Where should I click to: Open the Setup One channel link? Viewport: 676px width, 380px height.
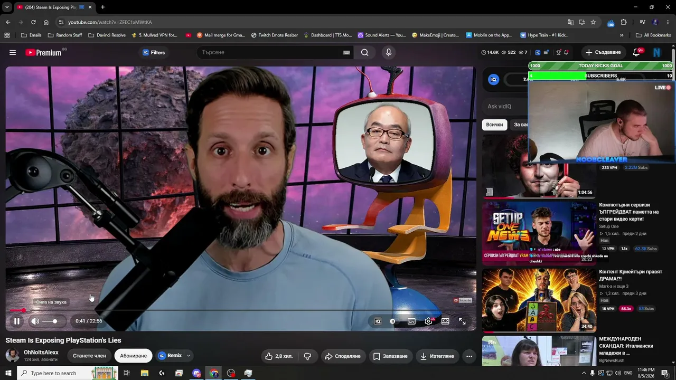tap(609, 226)
